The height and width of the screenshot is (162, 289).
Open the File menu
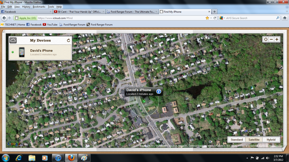(3, 6)
